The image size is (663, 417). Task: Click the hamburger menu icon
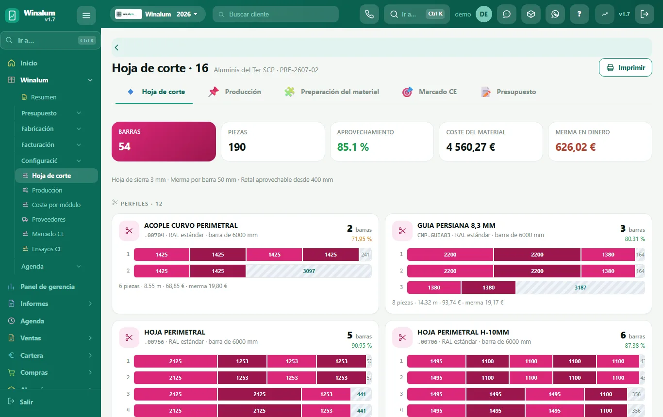pyautogui.click(x=86, y=16)
